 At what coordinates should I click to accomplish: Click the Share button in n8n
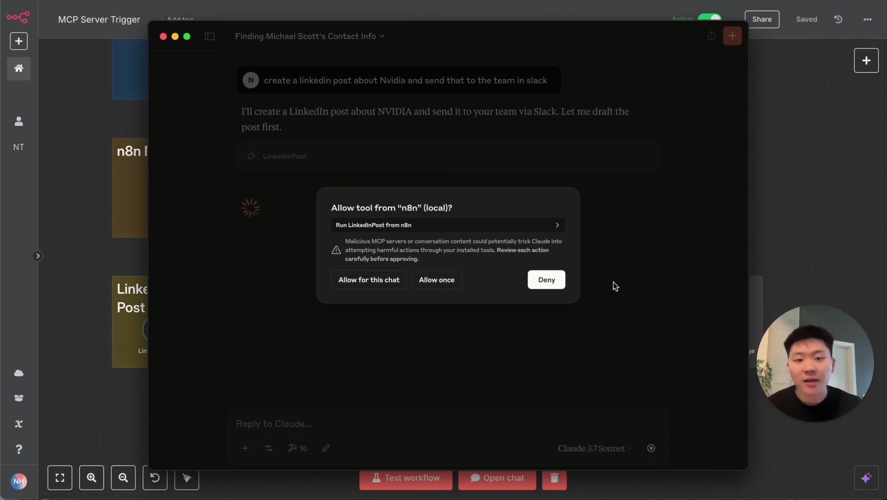tap(762, 19)
